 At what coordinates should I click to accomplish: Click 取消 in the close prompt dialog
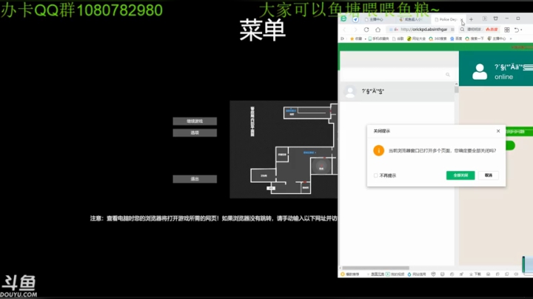click(x=489, y=175)
